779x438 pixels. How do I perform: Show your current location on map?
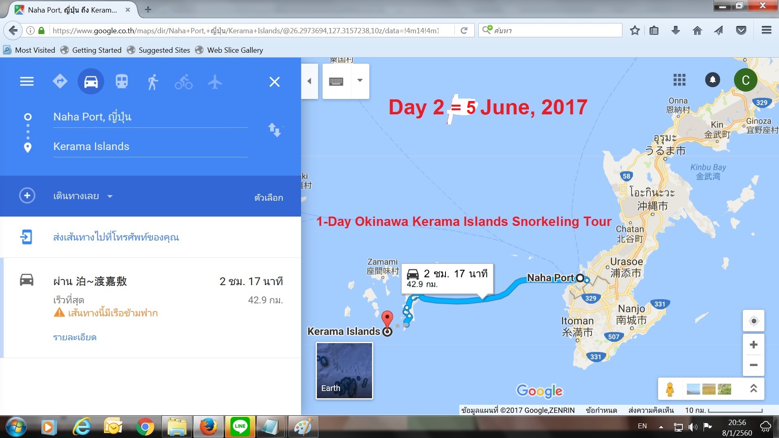tap(754, 321)
